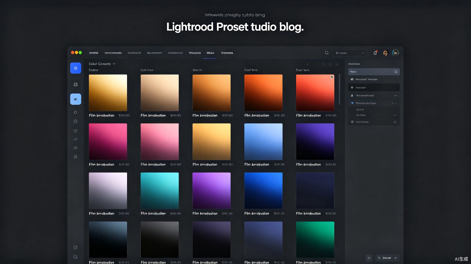Select the emerald green gradient swatch
The image size is (471, 264).
tap(315, 240)
